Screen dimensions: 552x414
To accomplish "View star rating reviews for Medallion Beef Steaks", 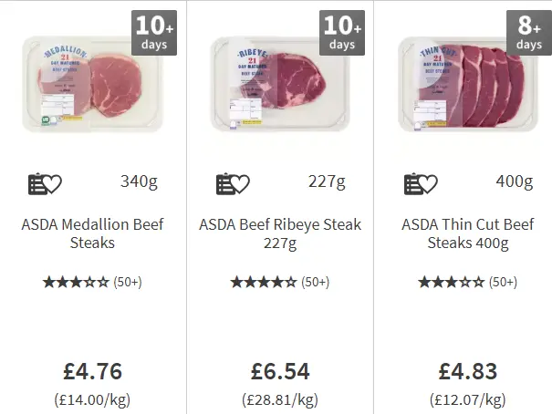I will 92,282.
